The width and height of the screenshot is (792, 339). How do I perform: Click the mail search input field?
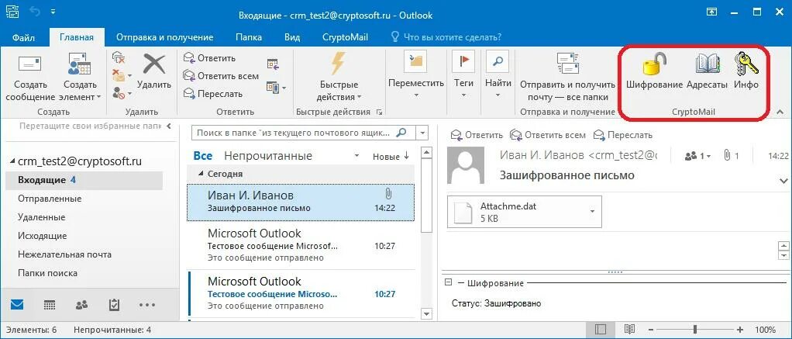click(x=294, y=133)
